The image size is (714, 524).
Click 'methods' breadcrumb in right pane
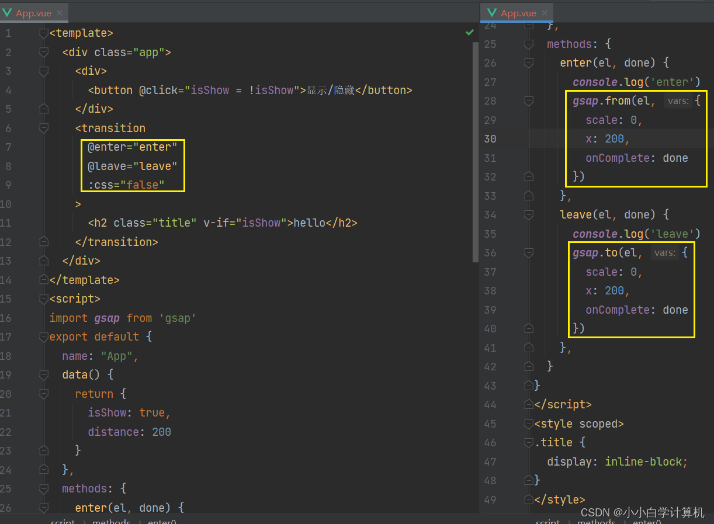tap(596, 520)
